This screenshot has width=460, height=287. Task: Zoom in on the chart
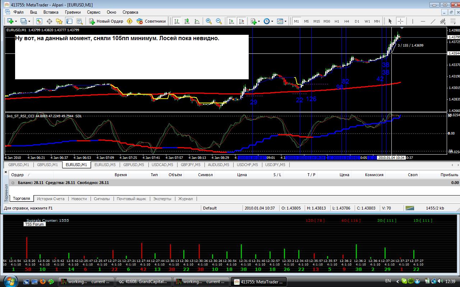208,21
